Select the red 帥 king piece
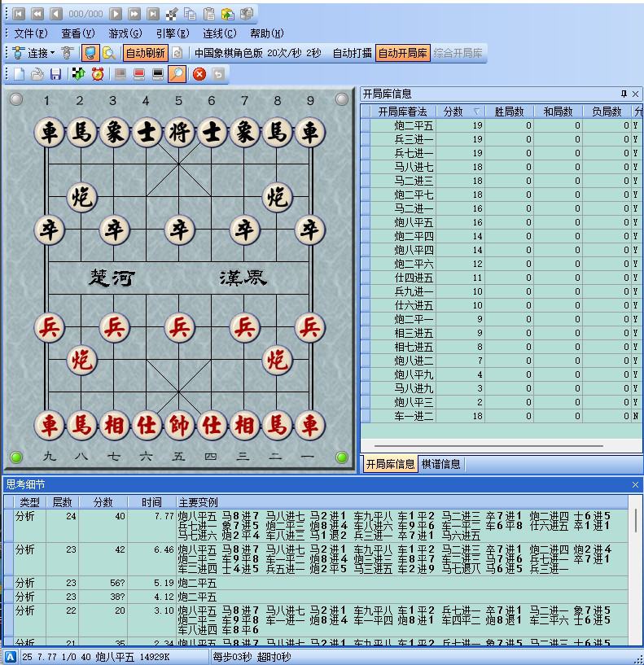 coord(179,426)
